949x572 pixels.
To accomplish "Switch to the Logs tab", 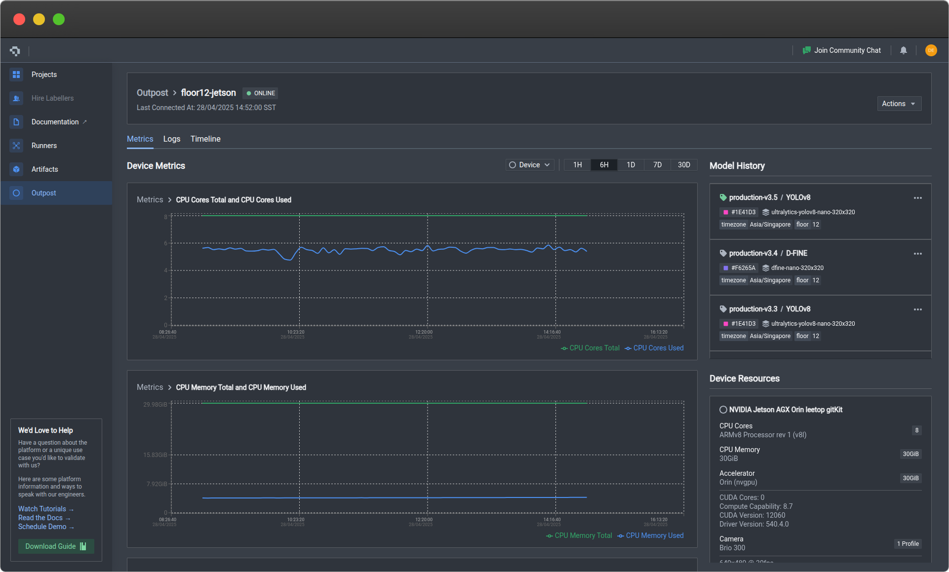I will click(171, 139).
